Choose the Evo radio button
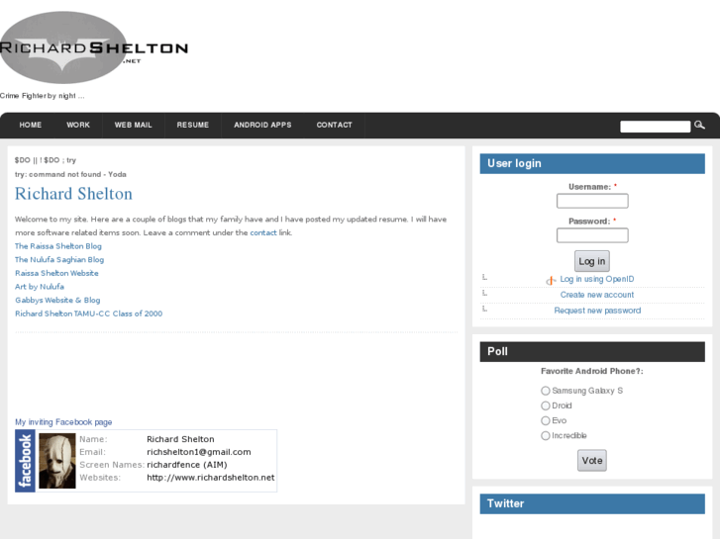Image resolution: width=720 pixels, height=539 pixels. click(545, 420)
